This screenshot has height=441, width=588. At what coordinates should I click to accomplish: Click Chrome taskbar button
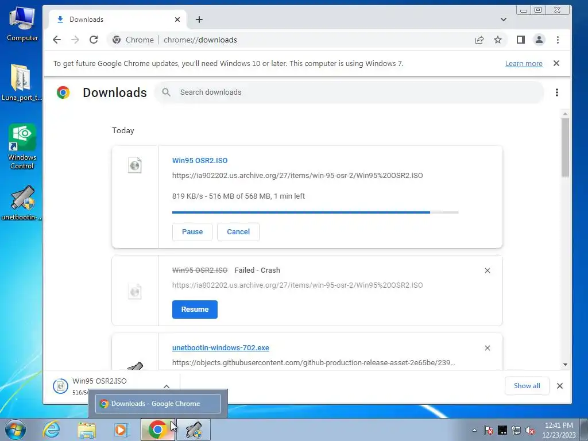[x=158, y=430]
